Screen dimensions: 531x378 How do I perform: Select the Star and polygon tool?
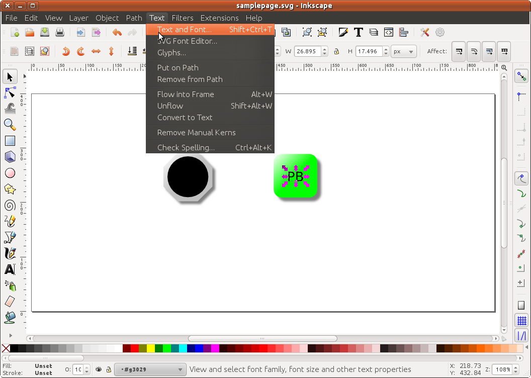coord(10,189)
